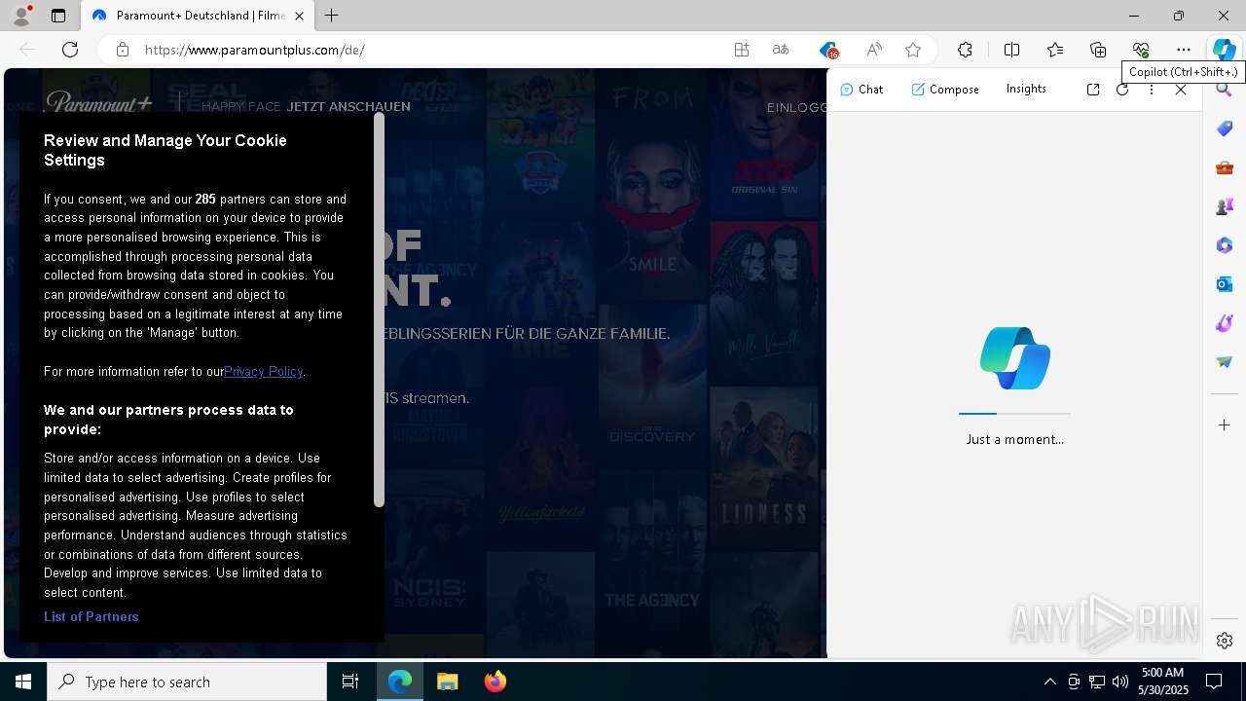Viewport: 1246px width, 701px height.
Task: Open the sidebar Games chess icon
Action: click(1225, 206)
